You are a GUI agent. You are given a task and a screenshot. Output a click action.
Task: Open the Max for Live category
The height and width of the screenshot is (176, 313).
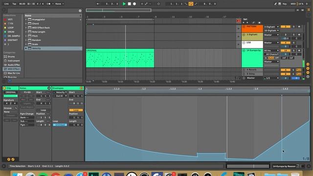coord(12,73)
